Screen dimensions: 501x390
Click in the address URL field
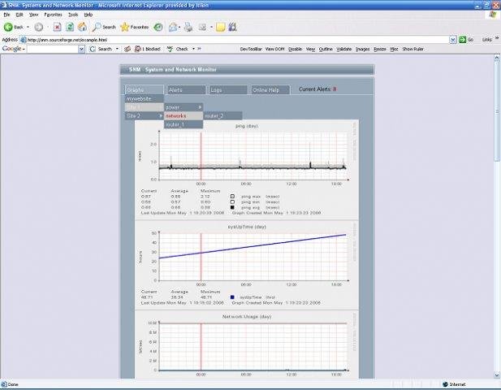pos(235,40)
